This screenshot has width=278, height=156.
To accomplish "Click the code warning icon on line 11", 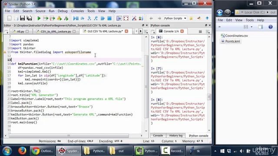I will pos(5,52).
